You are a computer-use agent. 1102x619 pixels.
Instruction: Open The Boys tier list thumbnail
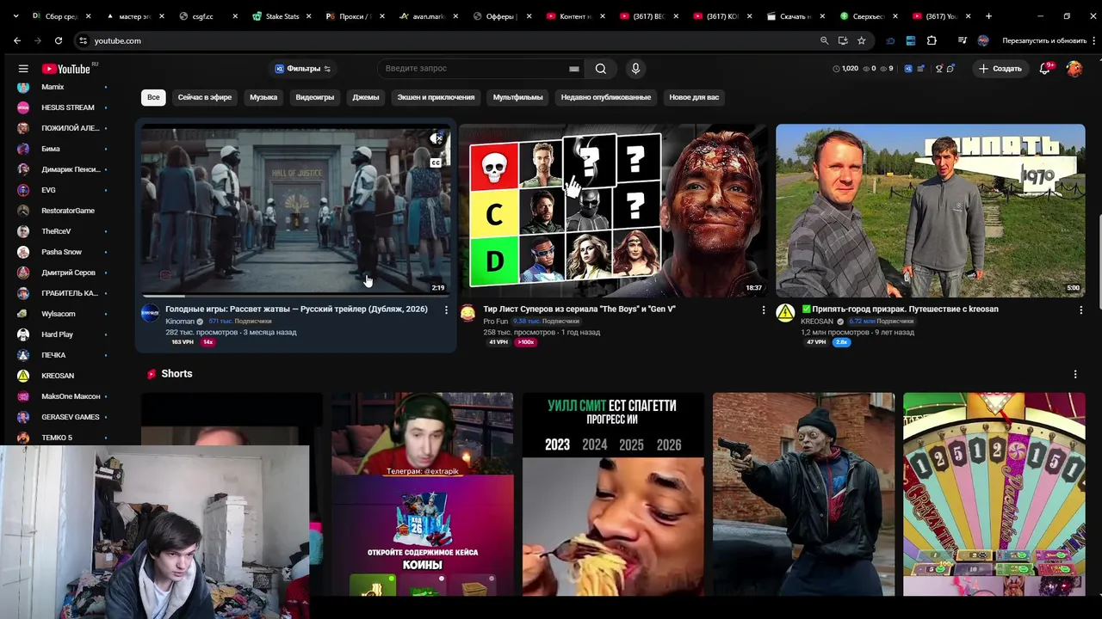[613, 211]
